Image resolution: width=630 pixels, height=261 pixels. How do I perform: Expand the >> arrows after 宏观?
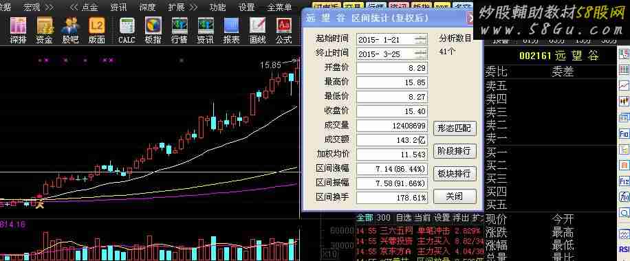[x=49, y=8]
